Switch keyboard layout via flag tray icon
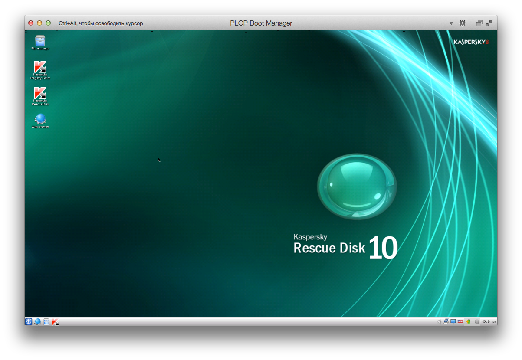Image resolution: width=522 pixels, height=360 pixels. point(460,321)
